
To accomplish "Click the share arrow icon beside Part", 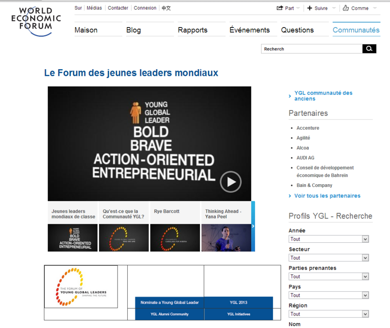I will tap(280, 8).
